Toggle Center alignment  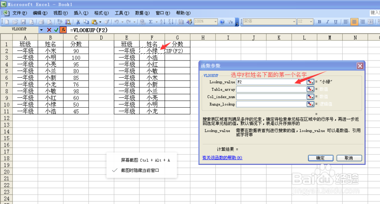pos(354,22)
